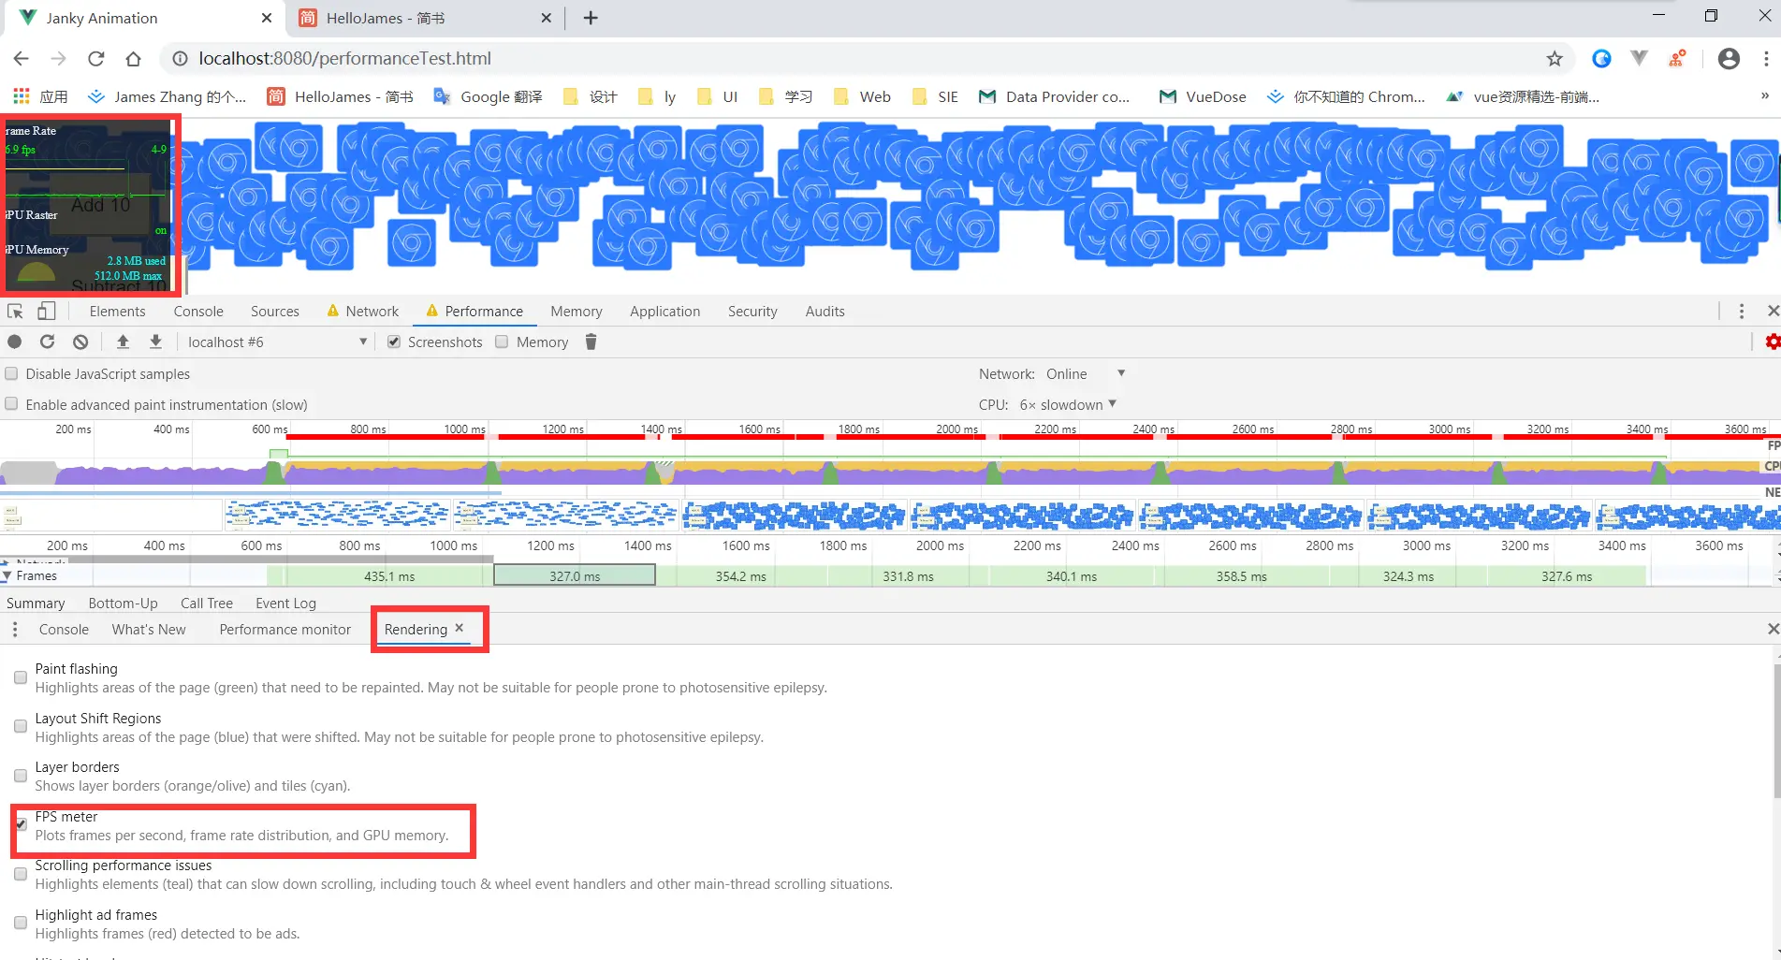
Task: Open the drawer's three-dot more tools menu
Action: pos(15,630)
